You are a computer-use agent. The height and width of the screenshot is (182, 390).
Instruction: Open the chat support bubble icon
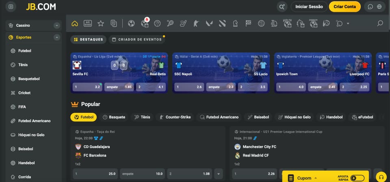click(x=370, y=7)
